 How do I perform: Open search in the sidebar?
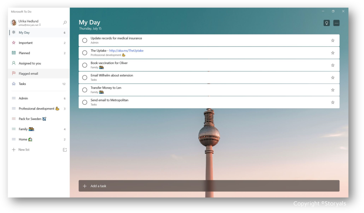pos(65,22)
